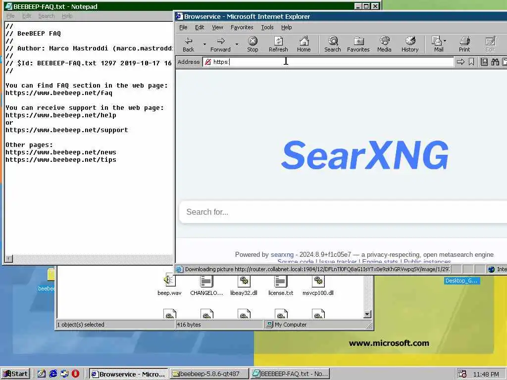Click the binoculars find icon
Viewport: 507px width, 380px height.
click(495, 62)
